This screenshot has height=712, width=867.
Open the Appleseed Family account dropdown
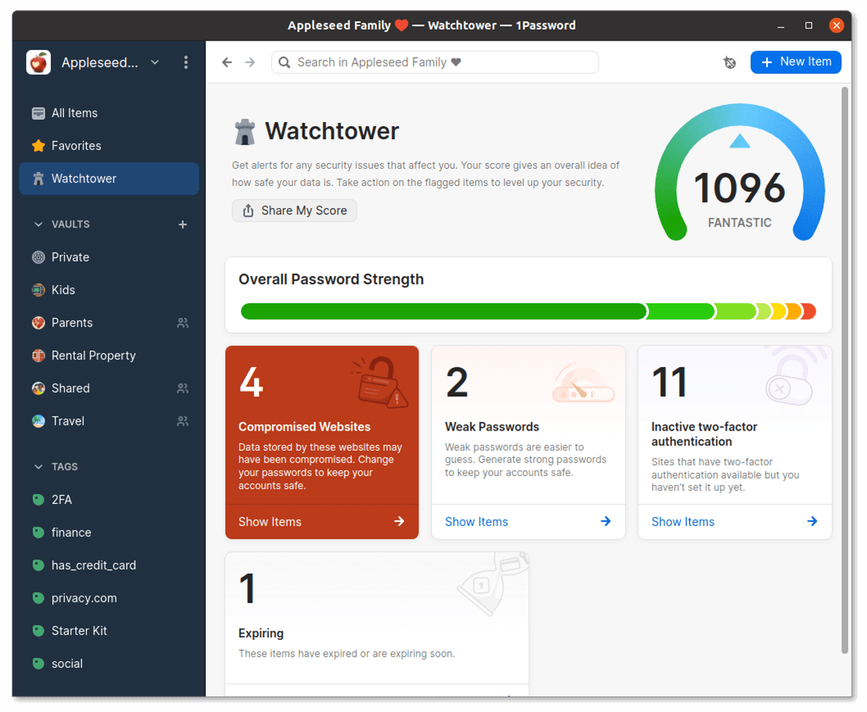(x=155, y=62)
